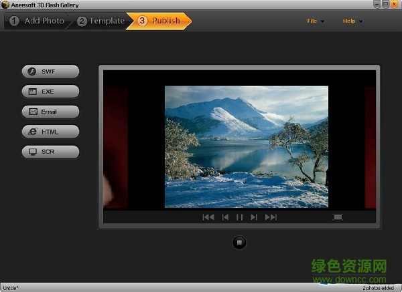Viewport: 402px width, 292px height.
Task: Publish gallery as SWF file
Action: click(50, 71)
